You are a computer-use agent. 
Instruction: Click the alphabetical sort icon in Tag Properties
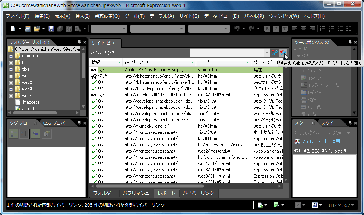pyautogui.click(x=24, y=133)
